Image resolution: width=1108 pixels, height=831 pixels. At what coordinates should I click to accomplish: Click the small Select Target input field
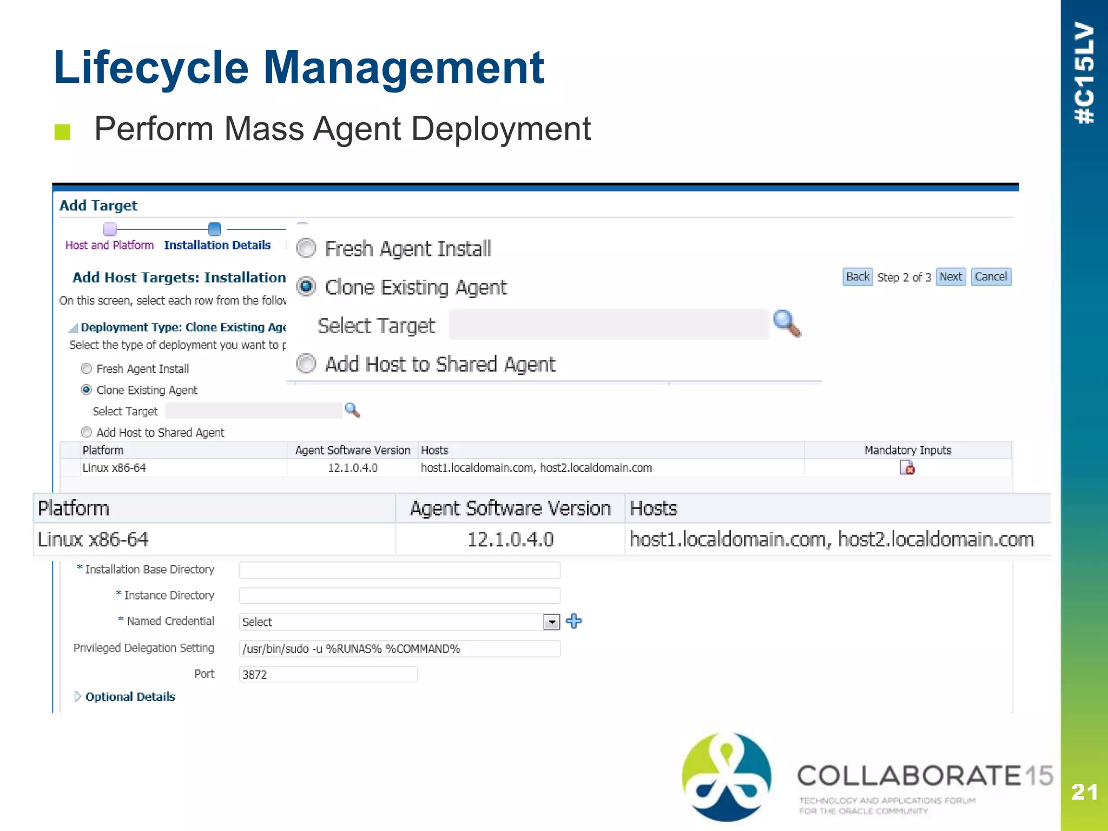[254, 411]
